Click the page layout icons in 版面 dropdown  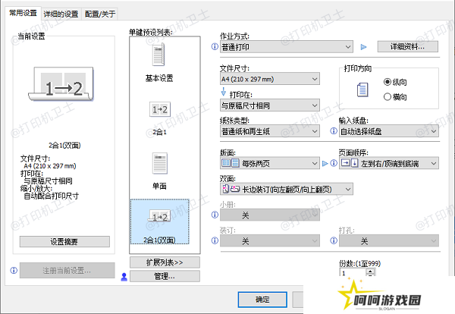click(230, 163)
